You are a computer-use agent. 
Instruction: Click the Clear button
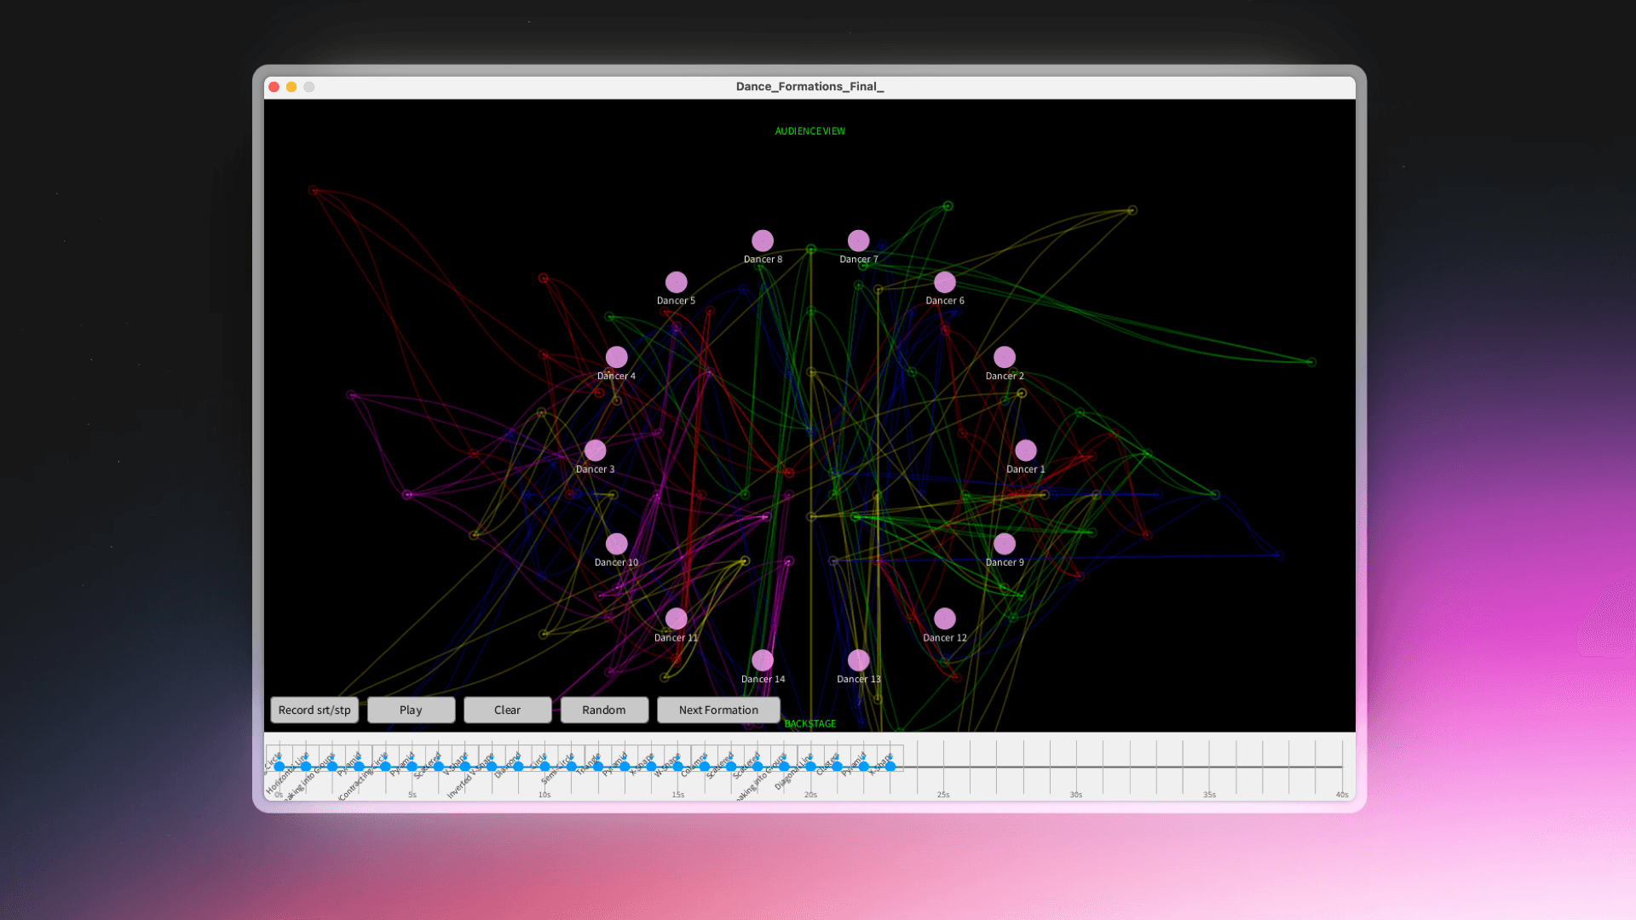tap(507, 710)
